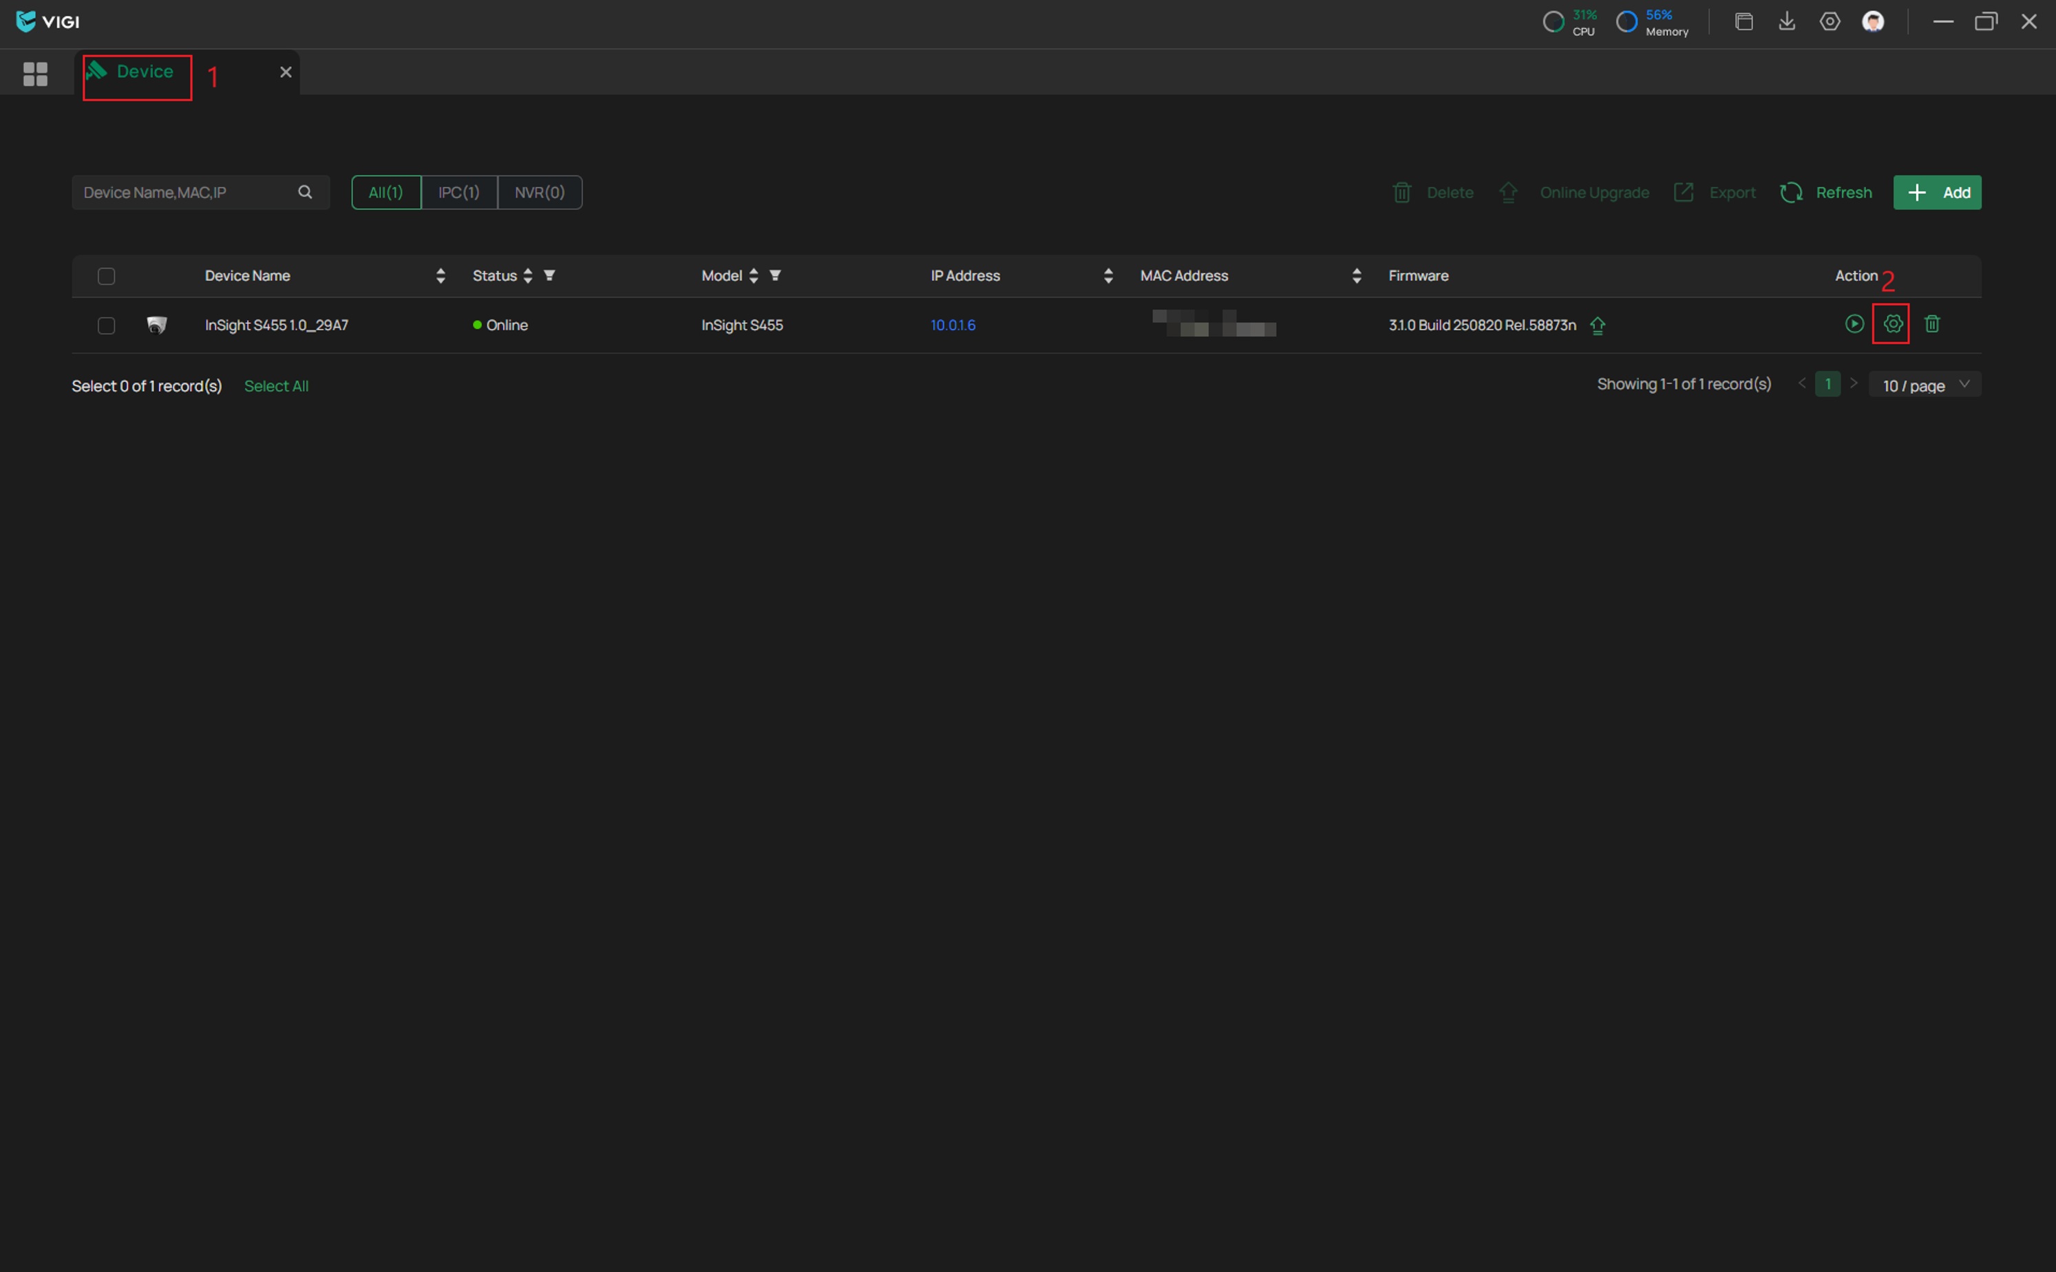Viewport: 2056px width, 1272px height.
Task: Select the IPC(1) filter tab
Action: tap(459, 193)
